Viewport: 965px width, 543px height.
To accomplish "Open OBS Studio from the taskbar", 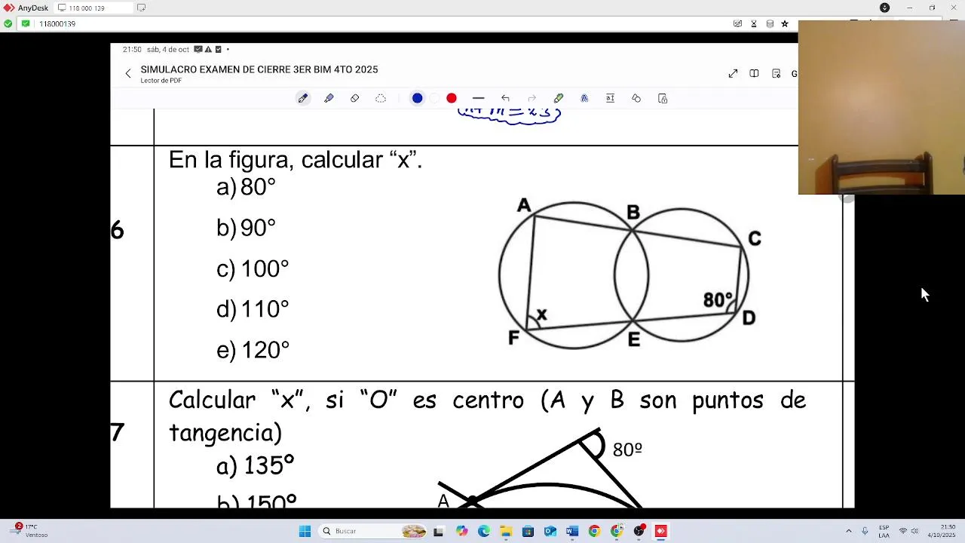I will click(x=639, y=531).
